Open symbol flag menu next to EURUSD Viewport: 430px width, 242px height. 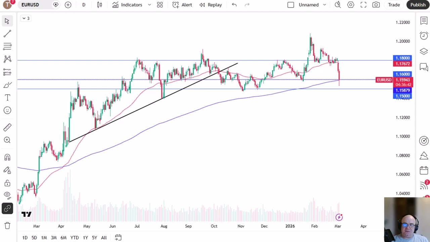click(56, 5)
